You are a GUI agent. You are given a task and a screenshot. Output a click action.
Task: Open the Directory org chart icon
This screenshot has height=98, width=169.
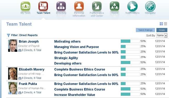(x=61, y=6)
